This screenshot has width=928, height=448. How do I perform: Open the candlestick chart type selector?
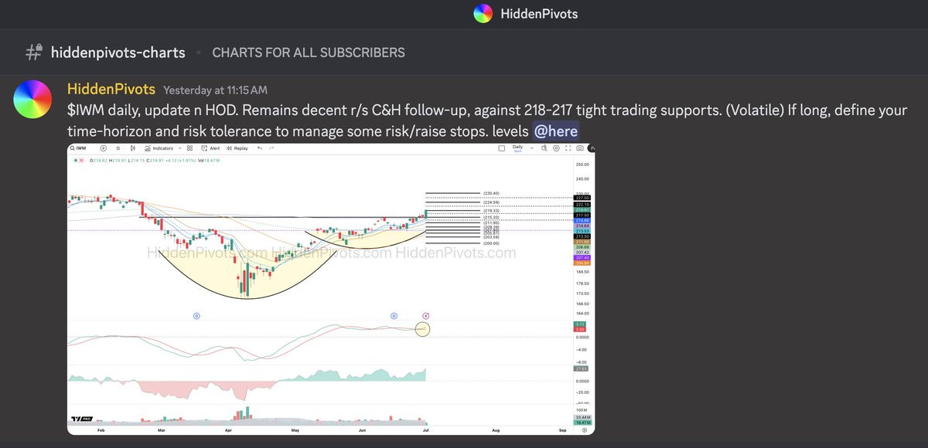tap(133, 148)
